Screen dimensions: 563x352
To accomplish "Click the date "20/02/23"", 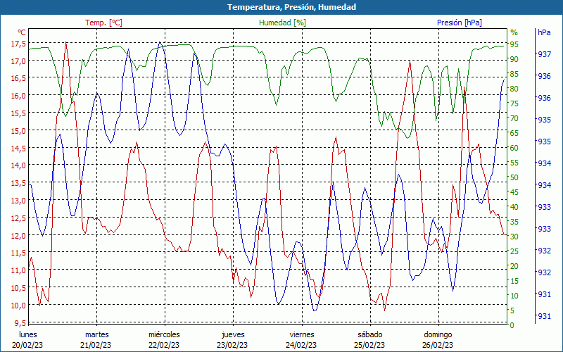I will (27, 345).
